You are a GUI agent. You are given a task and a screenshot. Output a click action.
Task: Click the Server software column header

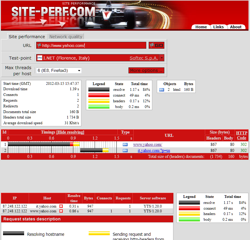click(x=153, y=198)
